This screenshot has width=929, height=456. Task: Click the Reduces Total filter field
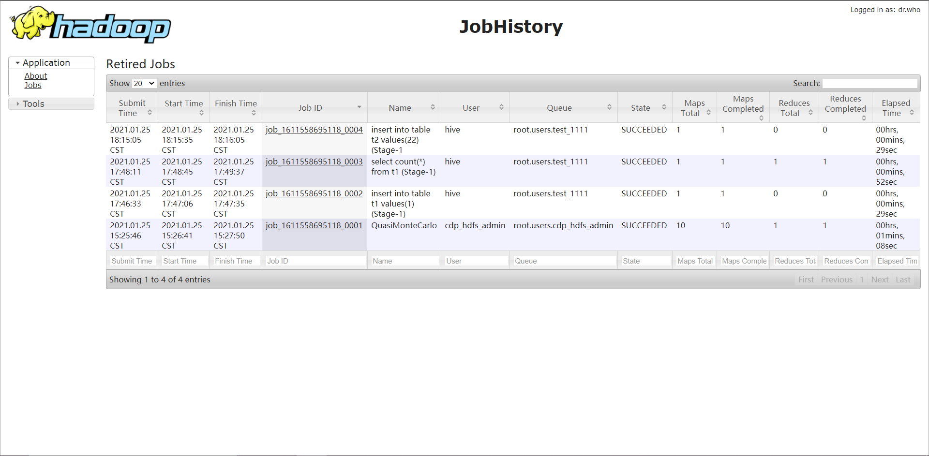[x=795, y=261]
